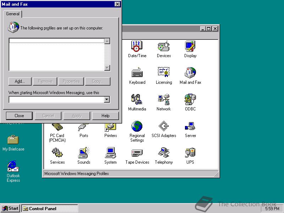This screenshot has height=213, width=284.
Task: Select the General tab
Action: pyautogui.click(x=13, y=14)
